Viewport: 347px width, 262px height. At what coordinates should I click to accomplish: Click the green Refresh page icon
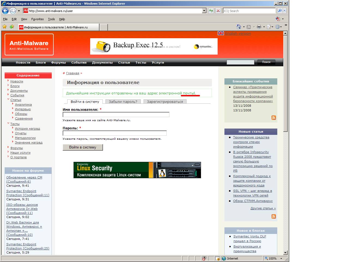click(x=211, y=11)
